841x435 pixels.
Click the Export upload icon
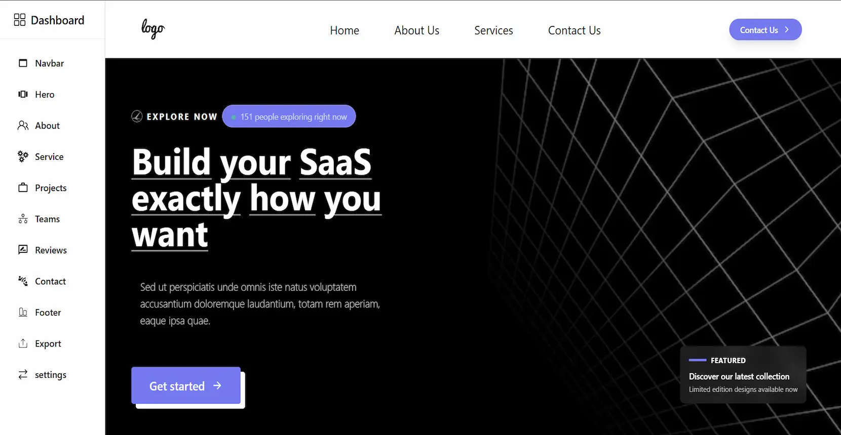pyautogui.click(x=23, y=344)
